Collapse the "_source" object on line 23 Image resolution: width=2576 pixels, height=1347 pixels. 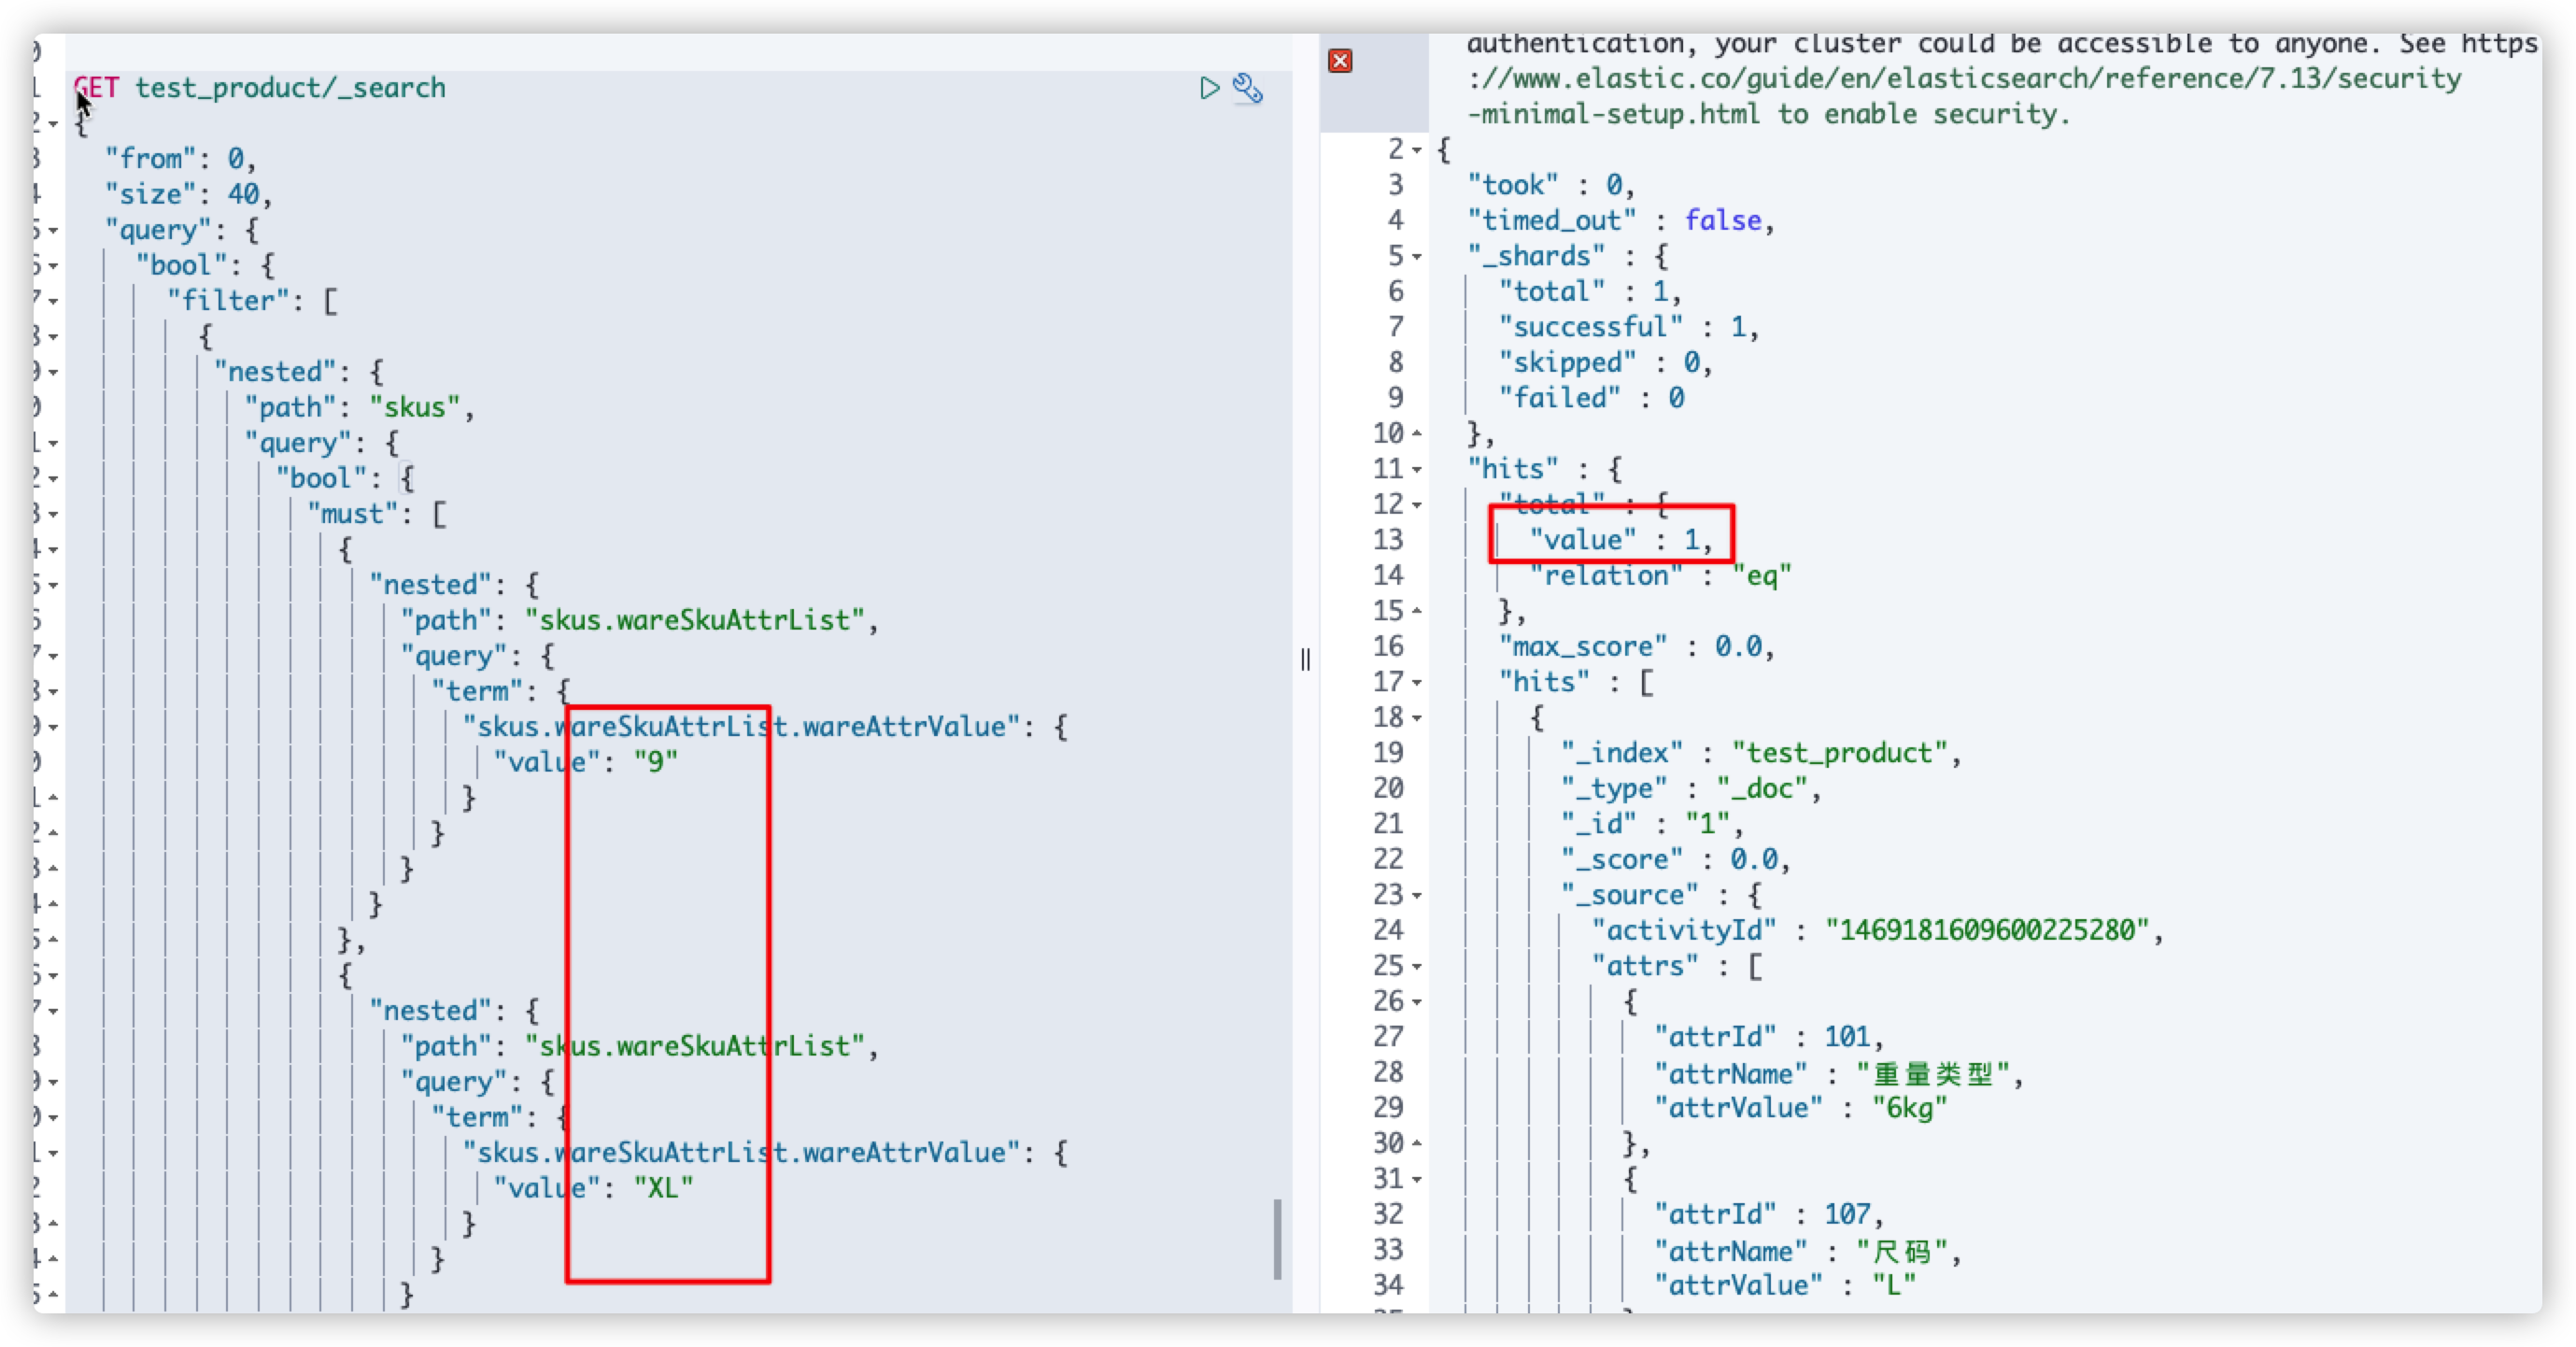click(1417, 896)
